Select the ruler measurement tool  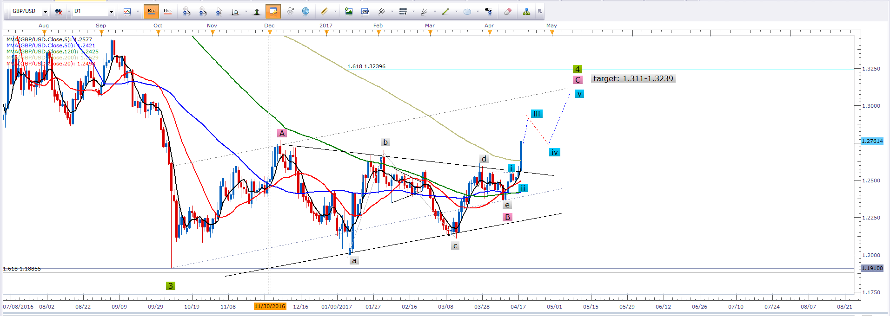[x=325, y=11]
